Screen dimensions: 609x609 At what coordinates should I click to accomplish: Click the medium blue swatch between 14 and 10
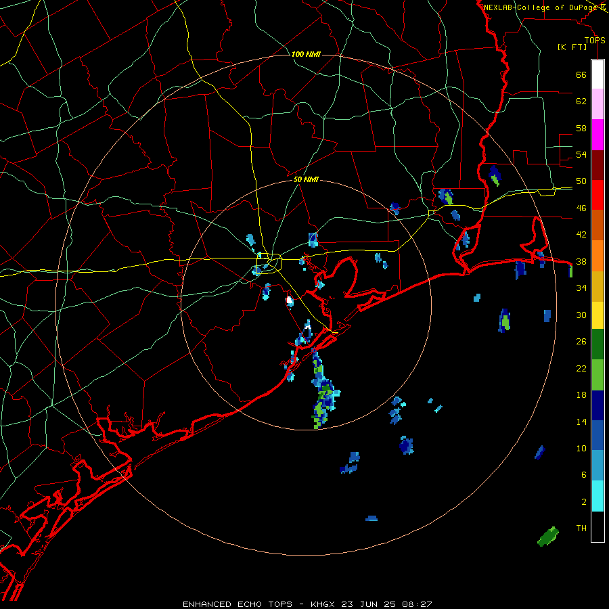pyautogui.click(x=597, y=435)
